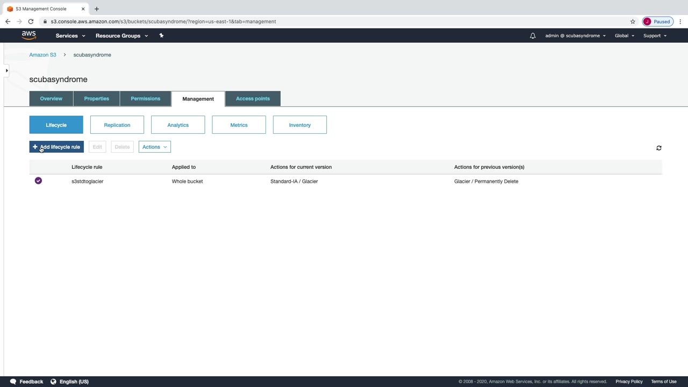
Task: Bookmark this page with the star icon
Action: 633,21
